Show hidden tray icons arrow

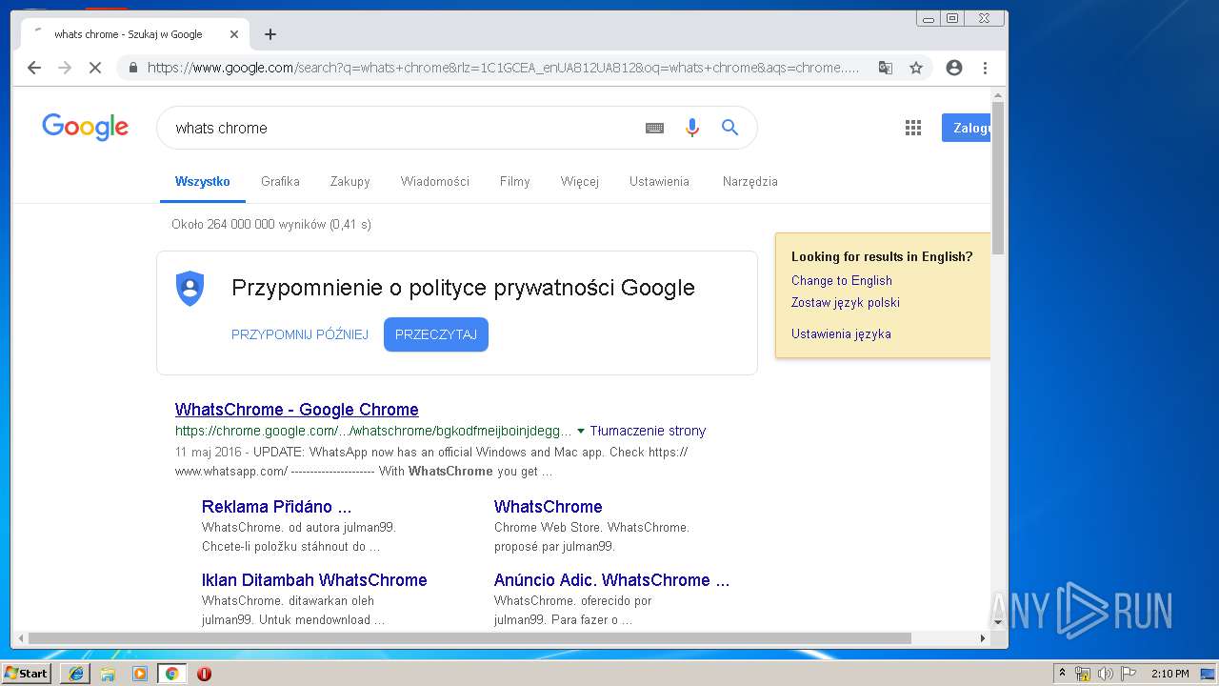[1062, 674]
